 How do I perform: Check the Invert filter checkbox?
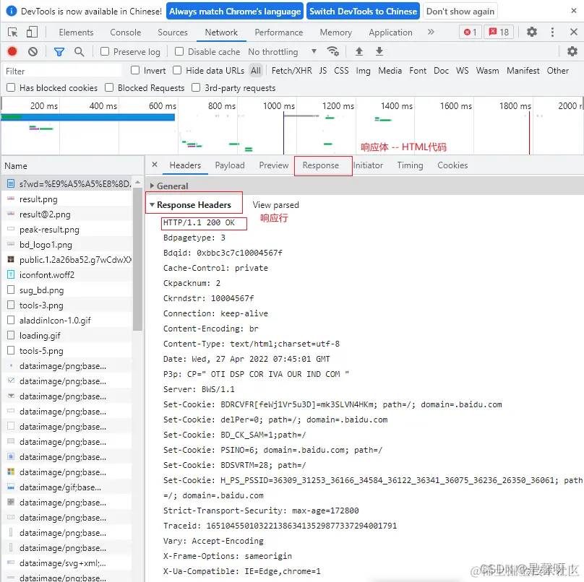point(135,70)
